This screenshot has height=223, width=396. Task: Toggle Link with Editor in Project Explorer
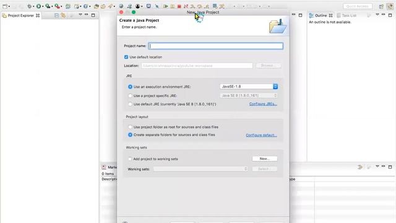click(x=63, y=15)
